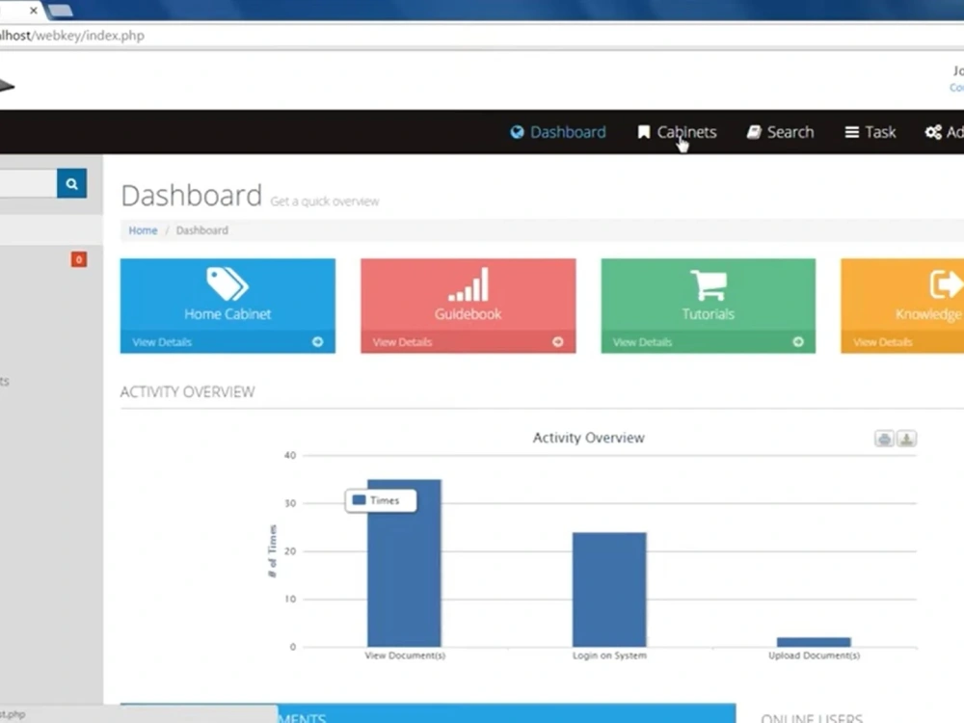Click the chart download icon
The height and width of the screenshot is (723, 964).
tap(906, 439)
